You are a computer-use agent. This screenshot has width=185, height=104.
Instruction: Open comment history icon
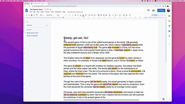tap(148, 10)
